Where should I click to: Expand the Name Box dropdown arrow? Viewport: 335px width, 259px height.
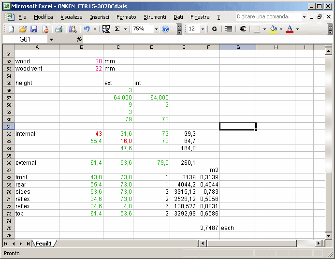point(51,39)
